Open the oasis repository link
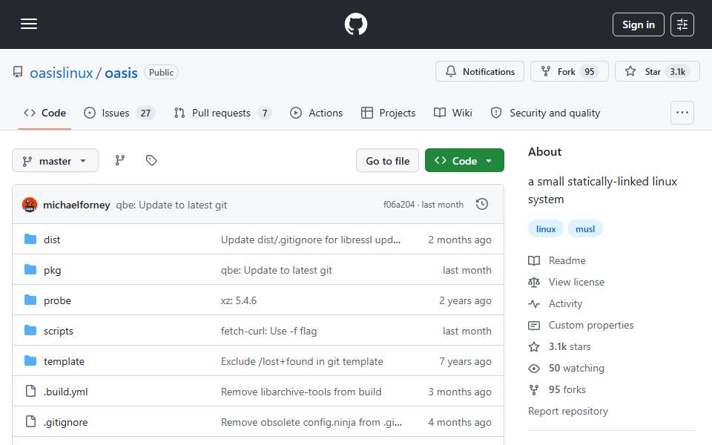This screenshot has width=712, height=445. (x=121, y=73)
